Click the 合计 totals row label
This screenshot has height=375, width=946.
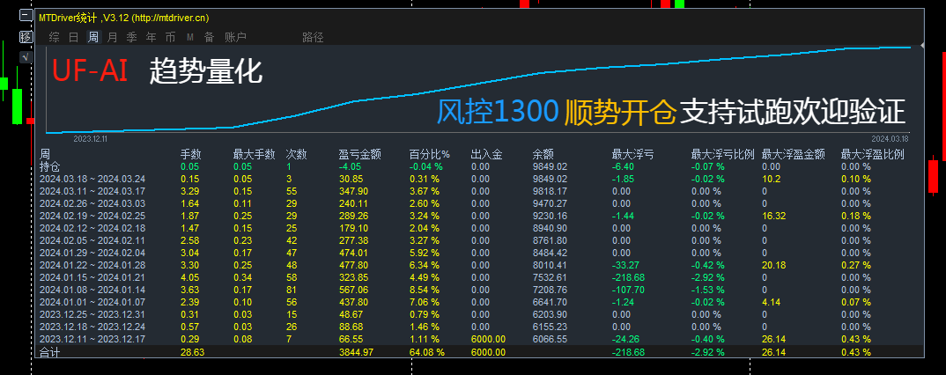(50, 353)
